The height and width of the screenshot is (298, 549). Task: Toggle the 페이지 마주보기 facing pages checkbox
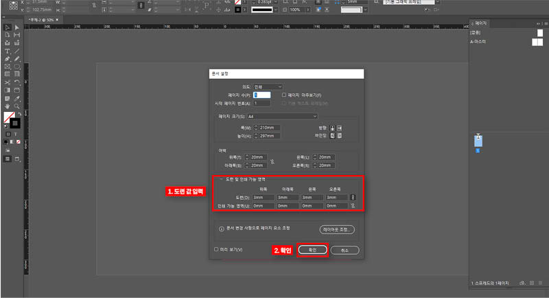click(284, 95)
